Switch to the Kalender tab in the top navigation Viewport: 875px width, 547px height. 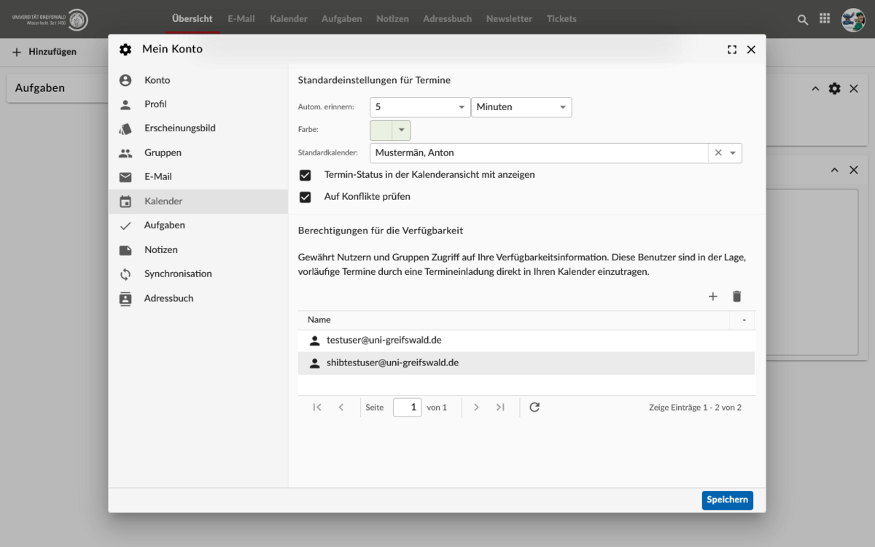pyautogui.click(x=288, y=19)
